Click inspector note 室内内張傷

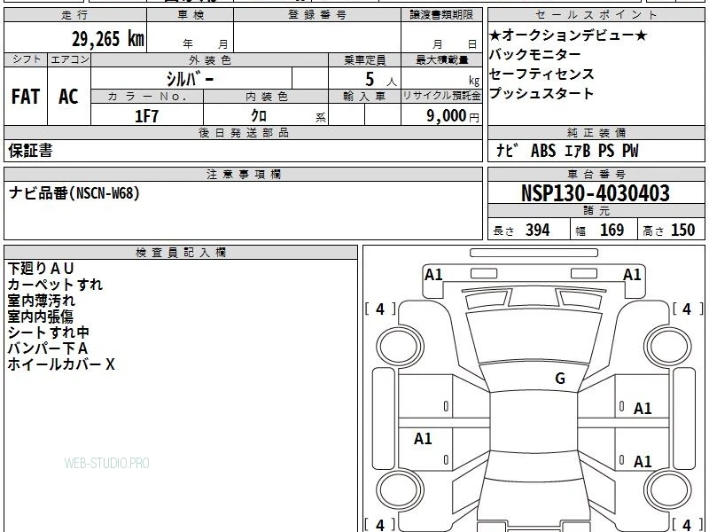point(40,317)
